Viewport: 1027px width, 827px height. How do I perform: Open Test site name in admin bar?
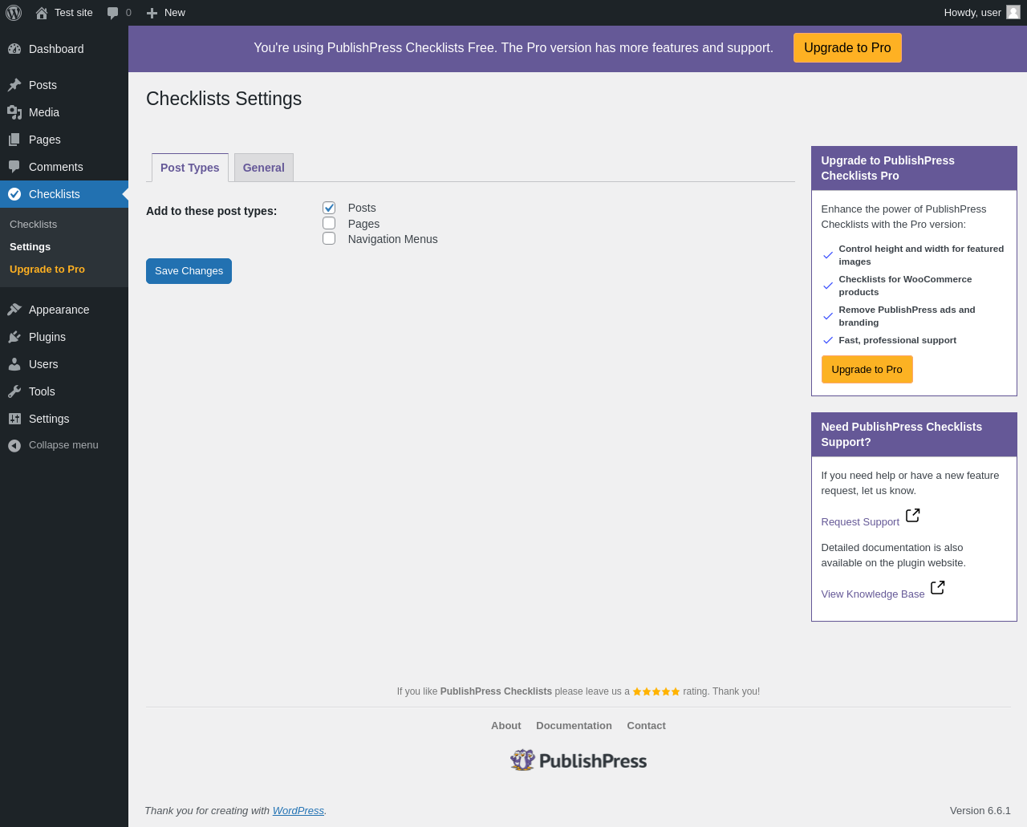click(74, 13)
